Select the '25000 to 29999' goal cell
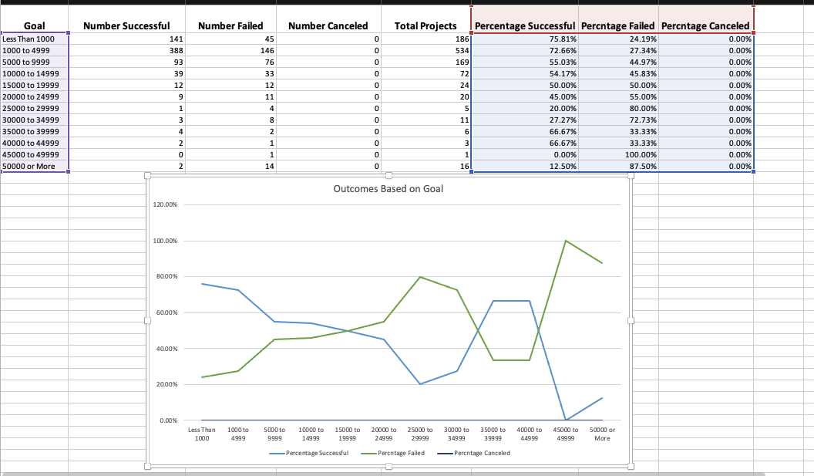The height and width of the screenshot is (476, 814). click(x=34, y=108)
